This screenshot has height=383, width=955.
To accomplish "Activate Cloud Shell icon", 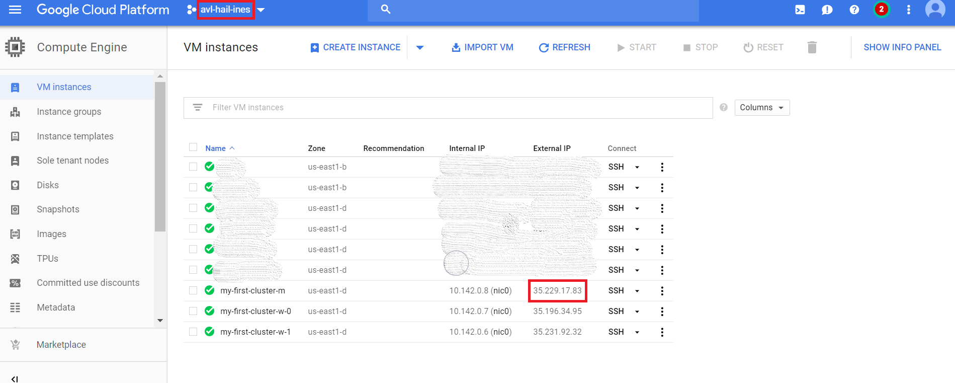I will [800, 10].
